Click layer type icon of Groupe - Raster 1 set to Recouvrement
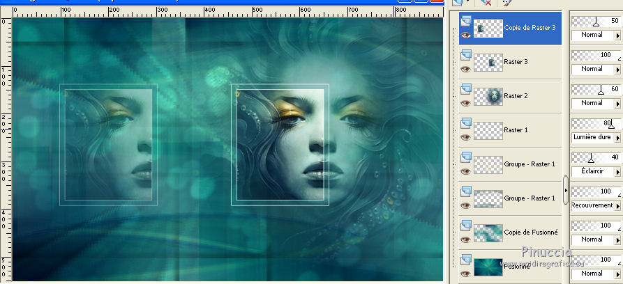 466,191
